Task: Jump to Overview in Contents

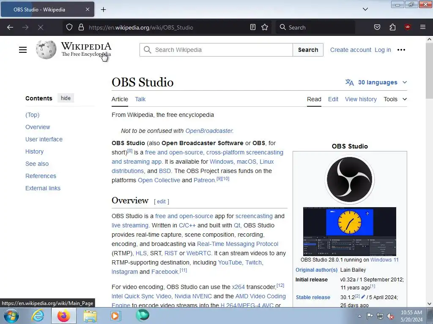Action: pos(38,127)
